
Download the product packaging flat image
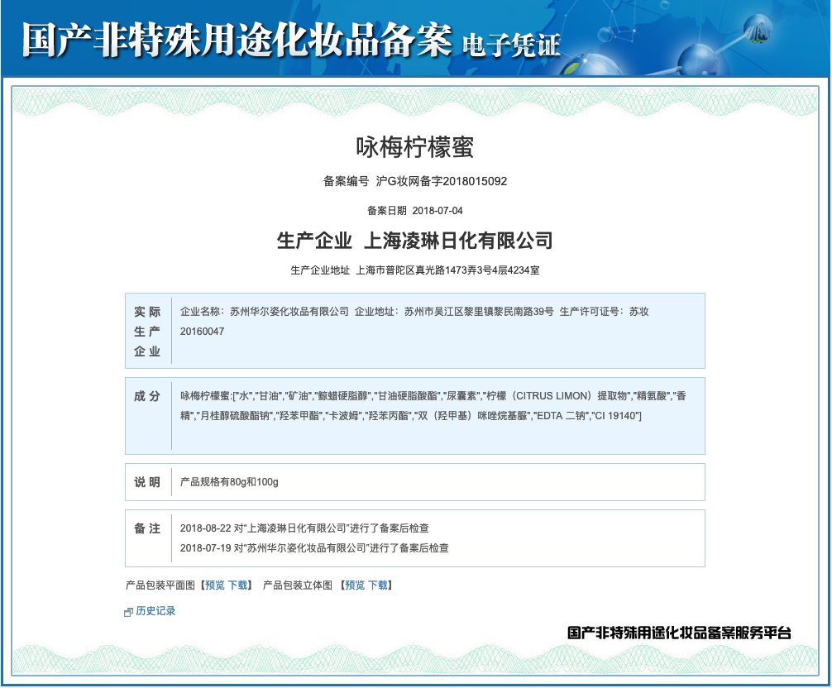237,585
